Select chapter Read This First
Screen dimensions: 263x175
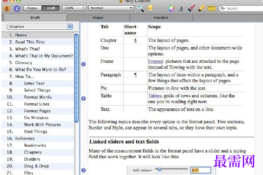tap(38, 42)
